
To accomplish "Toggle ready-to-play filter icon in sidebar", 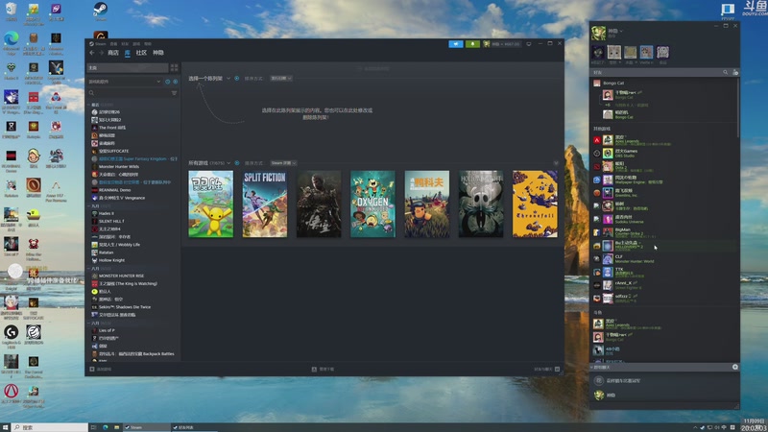I will click(x=175, y=82).
